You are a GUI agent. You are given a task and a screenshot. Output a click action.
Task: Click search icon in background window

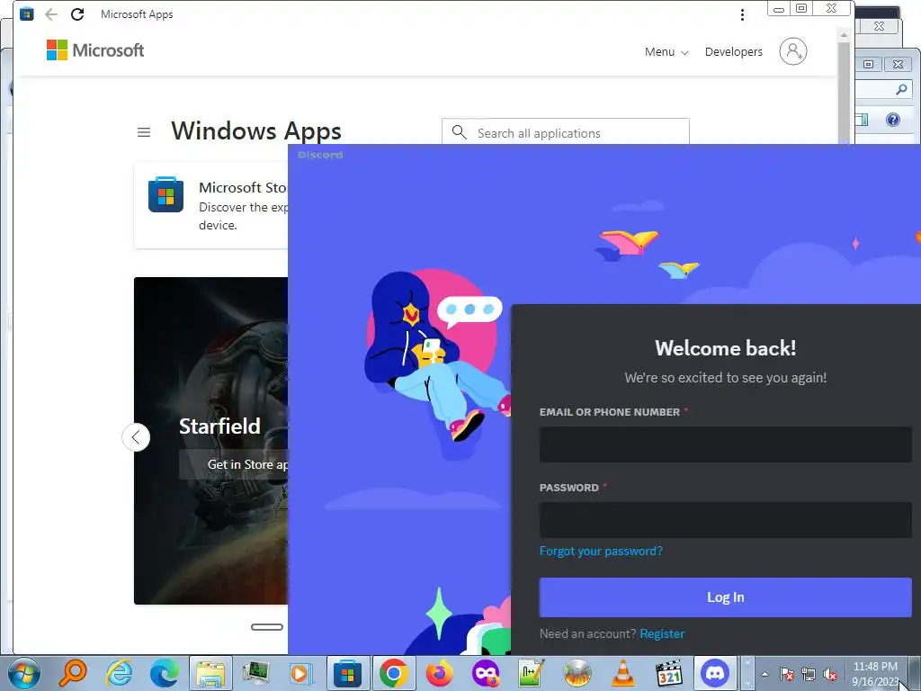[x=901, y=89]
